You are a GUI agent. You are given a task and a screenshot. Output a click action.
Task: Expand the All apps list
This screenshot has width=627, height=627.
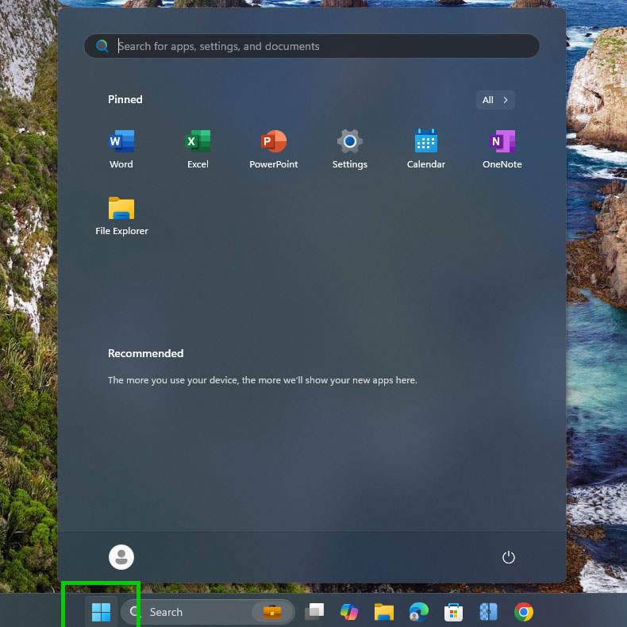point(496,100)
